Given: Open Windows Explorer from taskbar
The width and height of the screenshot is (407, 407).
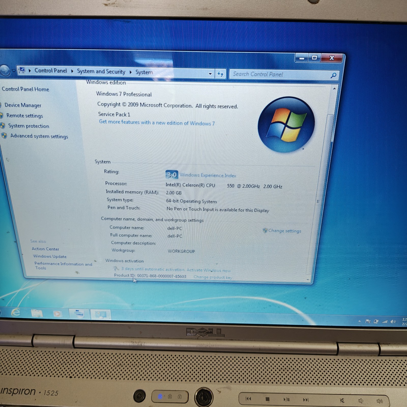Looking at the screenshot, I should coord(37,313).
